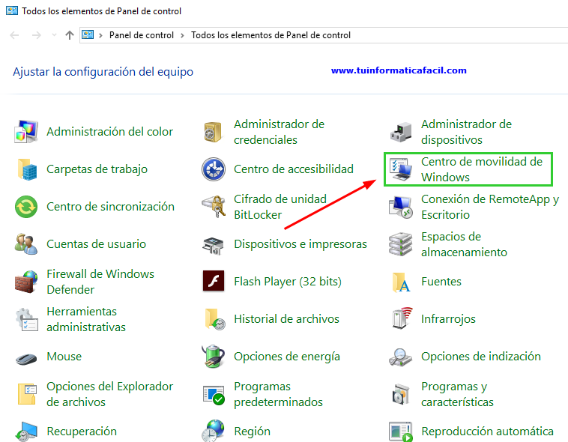Open Administrador de dispositivos link

click(466, 132)
